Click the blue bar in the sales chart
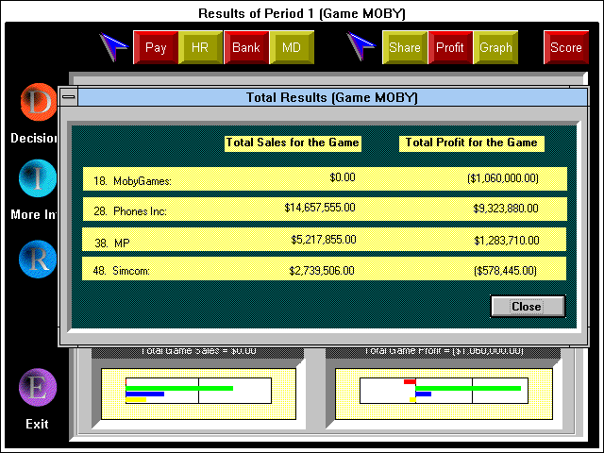Screen dimensions: 604x453 144,394
